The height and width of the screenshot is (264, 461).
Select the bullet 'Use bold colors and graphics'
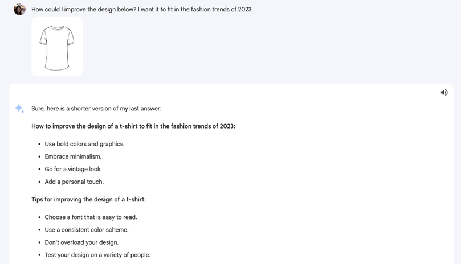tap(85, 144)
